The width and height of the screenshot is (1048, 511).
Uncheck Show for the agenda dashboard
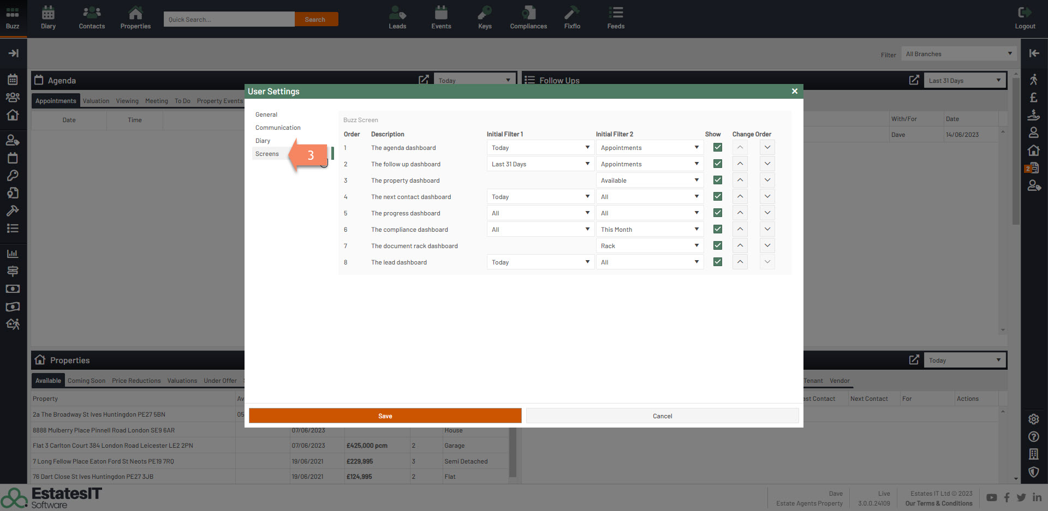tap(717, 147)
